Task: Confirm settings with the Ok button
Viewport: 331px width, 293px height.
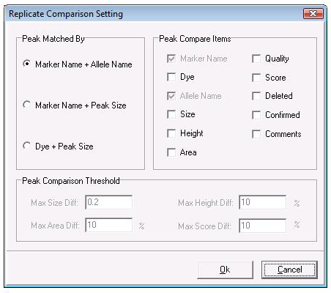Action: [x=225, y=270]
